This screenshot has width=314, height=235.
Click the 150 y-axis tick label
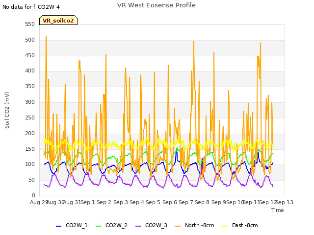(30, 149)
